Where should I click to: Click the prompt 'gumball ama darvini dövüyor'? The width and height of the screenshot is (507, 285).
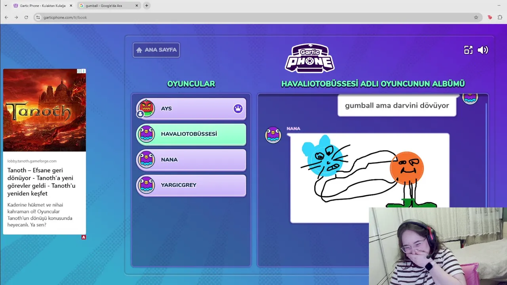[x=397, y=105]
